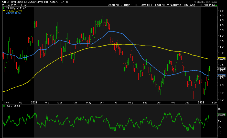The image size is (227, 138).
Task: Click the May month label on time axis
Action: coord(89,103)
